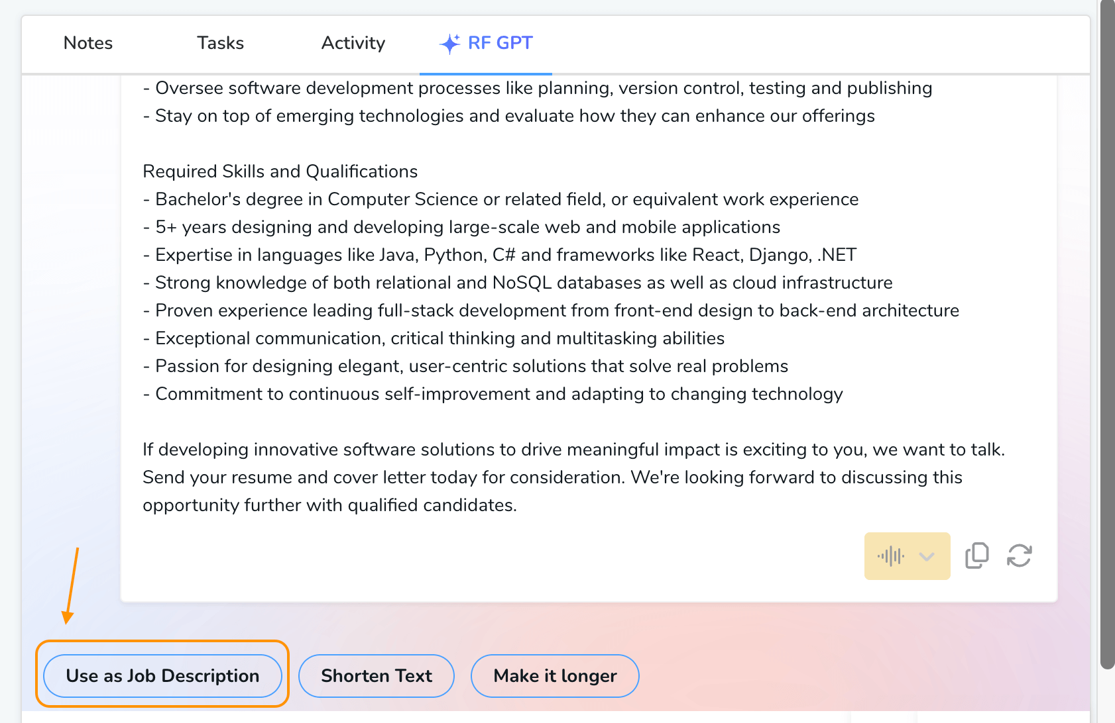This screenshot has width=1115, height=723.
Task: Click the sparkle icon beside RF GPT
Action: click(x=449, y=44)
